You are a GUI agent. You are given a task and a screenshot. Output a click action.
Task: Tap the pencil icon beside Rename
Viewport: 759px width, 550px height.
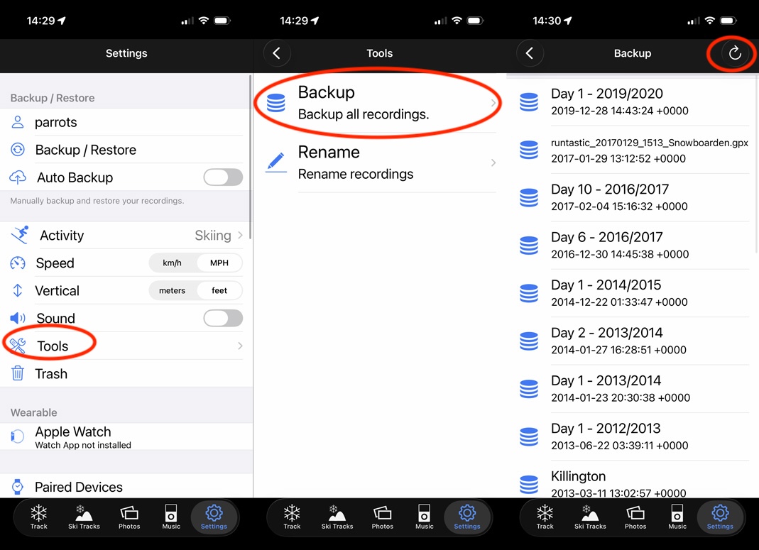tap(275, 163)
